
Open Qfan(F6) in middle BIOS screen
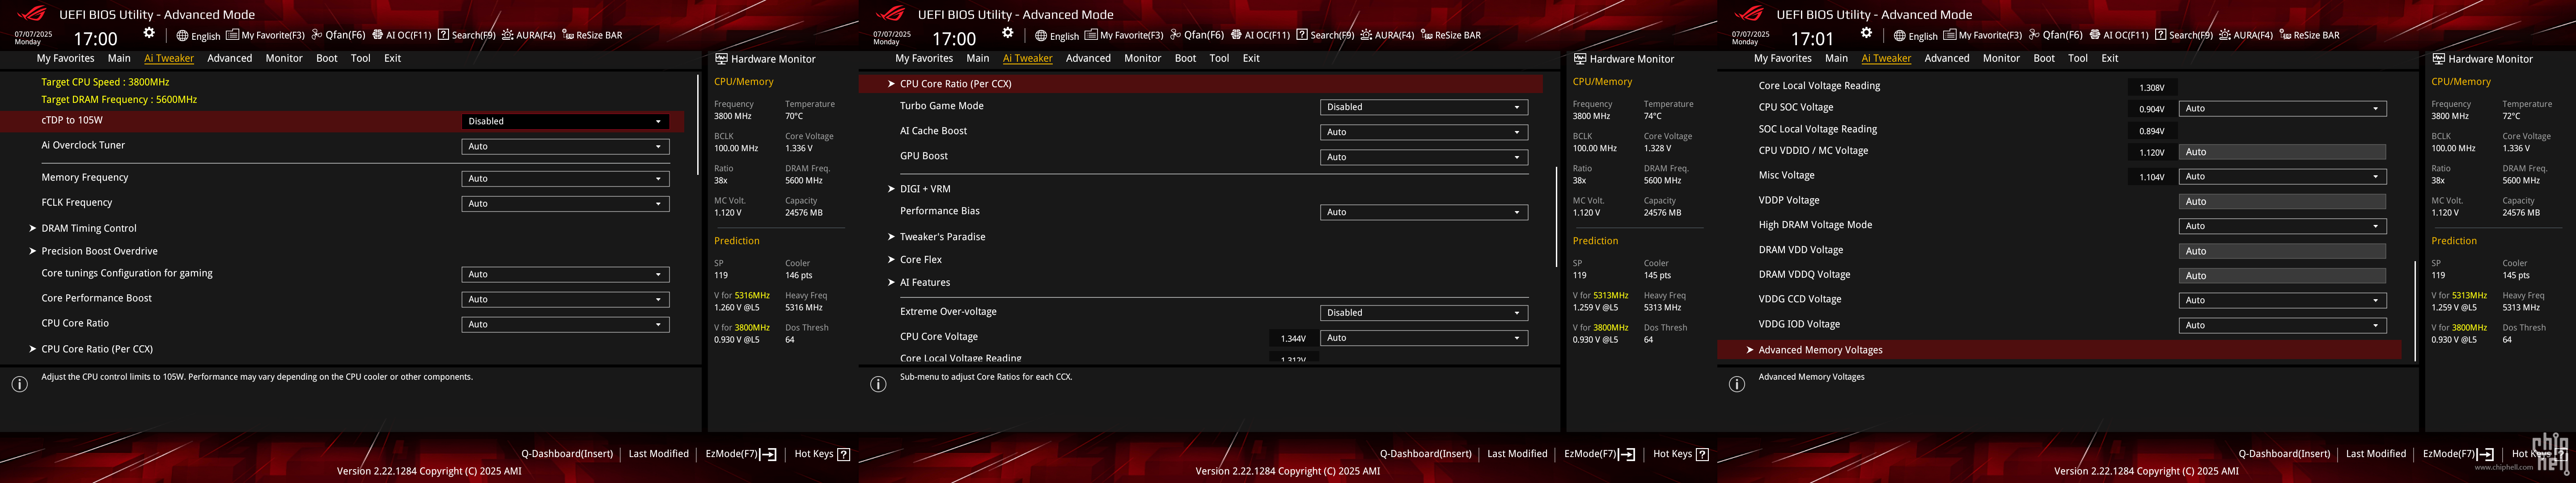coord(1197,35)
